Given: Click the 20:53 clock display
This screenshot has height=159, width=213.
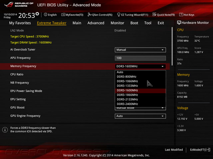Looking at the screenshot, I should [27, 16].
